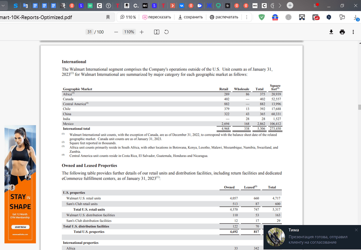The image size is (361, 250).
Task: Download the PDF from viewer toolbar
Action: point(331,32)
